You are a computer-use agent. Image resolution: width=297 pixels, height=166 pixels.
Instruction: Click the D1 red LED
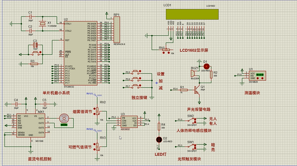tap(207, 66)
